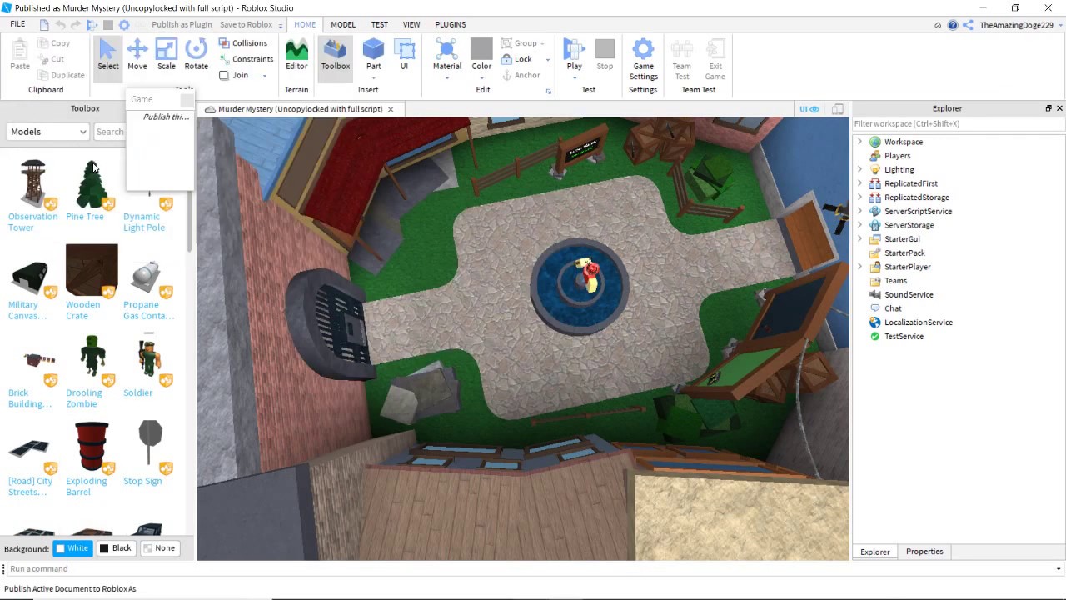This screenshot has width=1066, height=600.
Task: Toggle the Collisions option
Action: [x=243, y=42]
